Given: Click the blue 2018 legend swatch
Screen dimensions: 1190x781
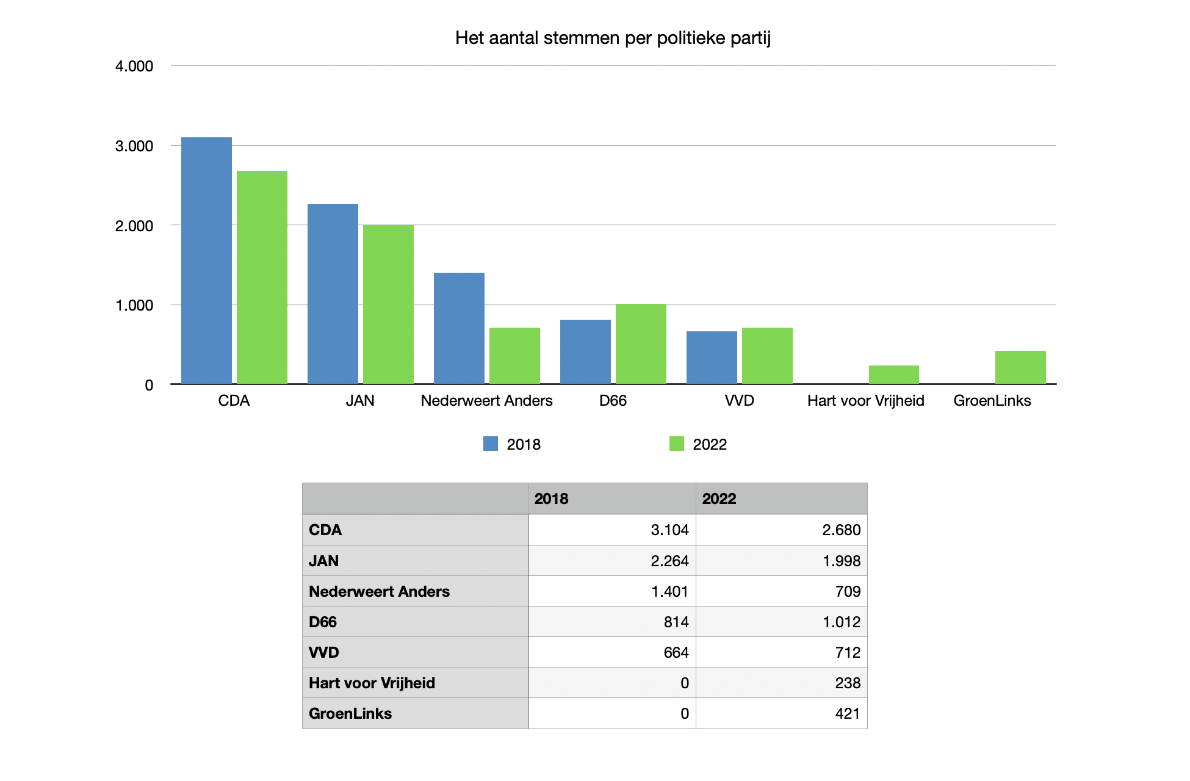Looking at the screenshot, I should [490, 444].
